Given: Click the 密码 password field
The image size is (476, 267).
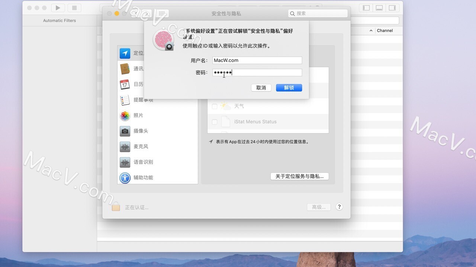Looking at the screenshot, I should point(257,73).
